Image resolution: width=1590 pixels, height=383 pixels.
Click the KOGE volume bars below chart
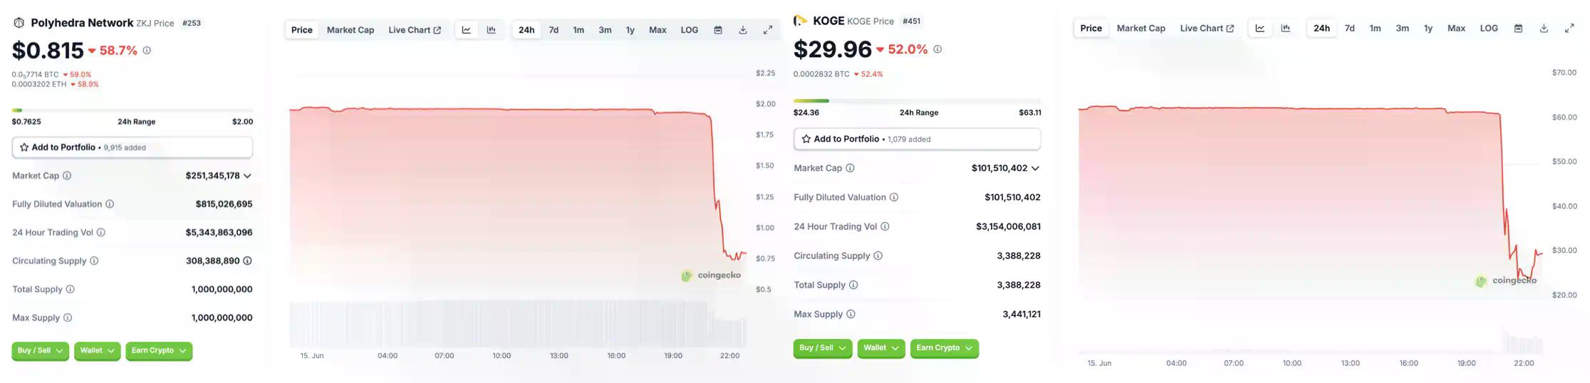pos(1521,342)
